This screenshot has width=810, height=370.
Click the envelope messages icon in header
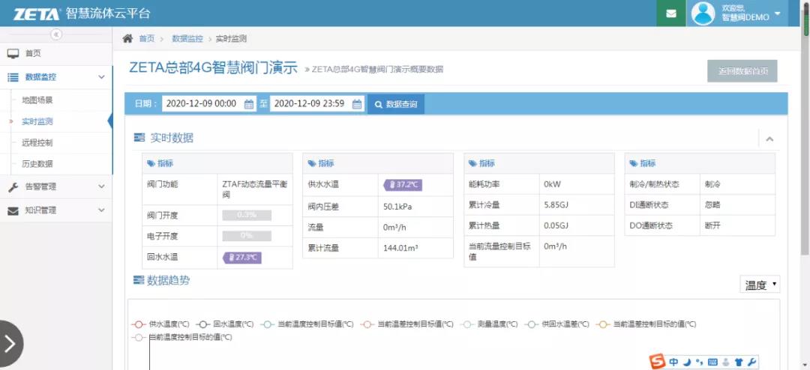pyautogui.click(x=670, y=13)
